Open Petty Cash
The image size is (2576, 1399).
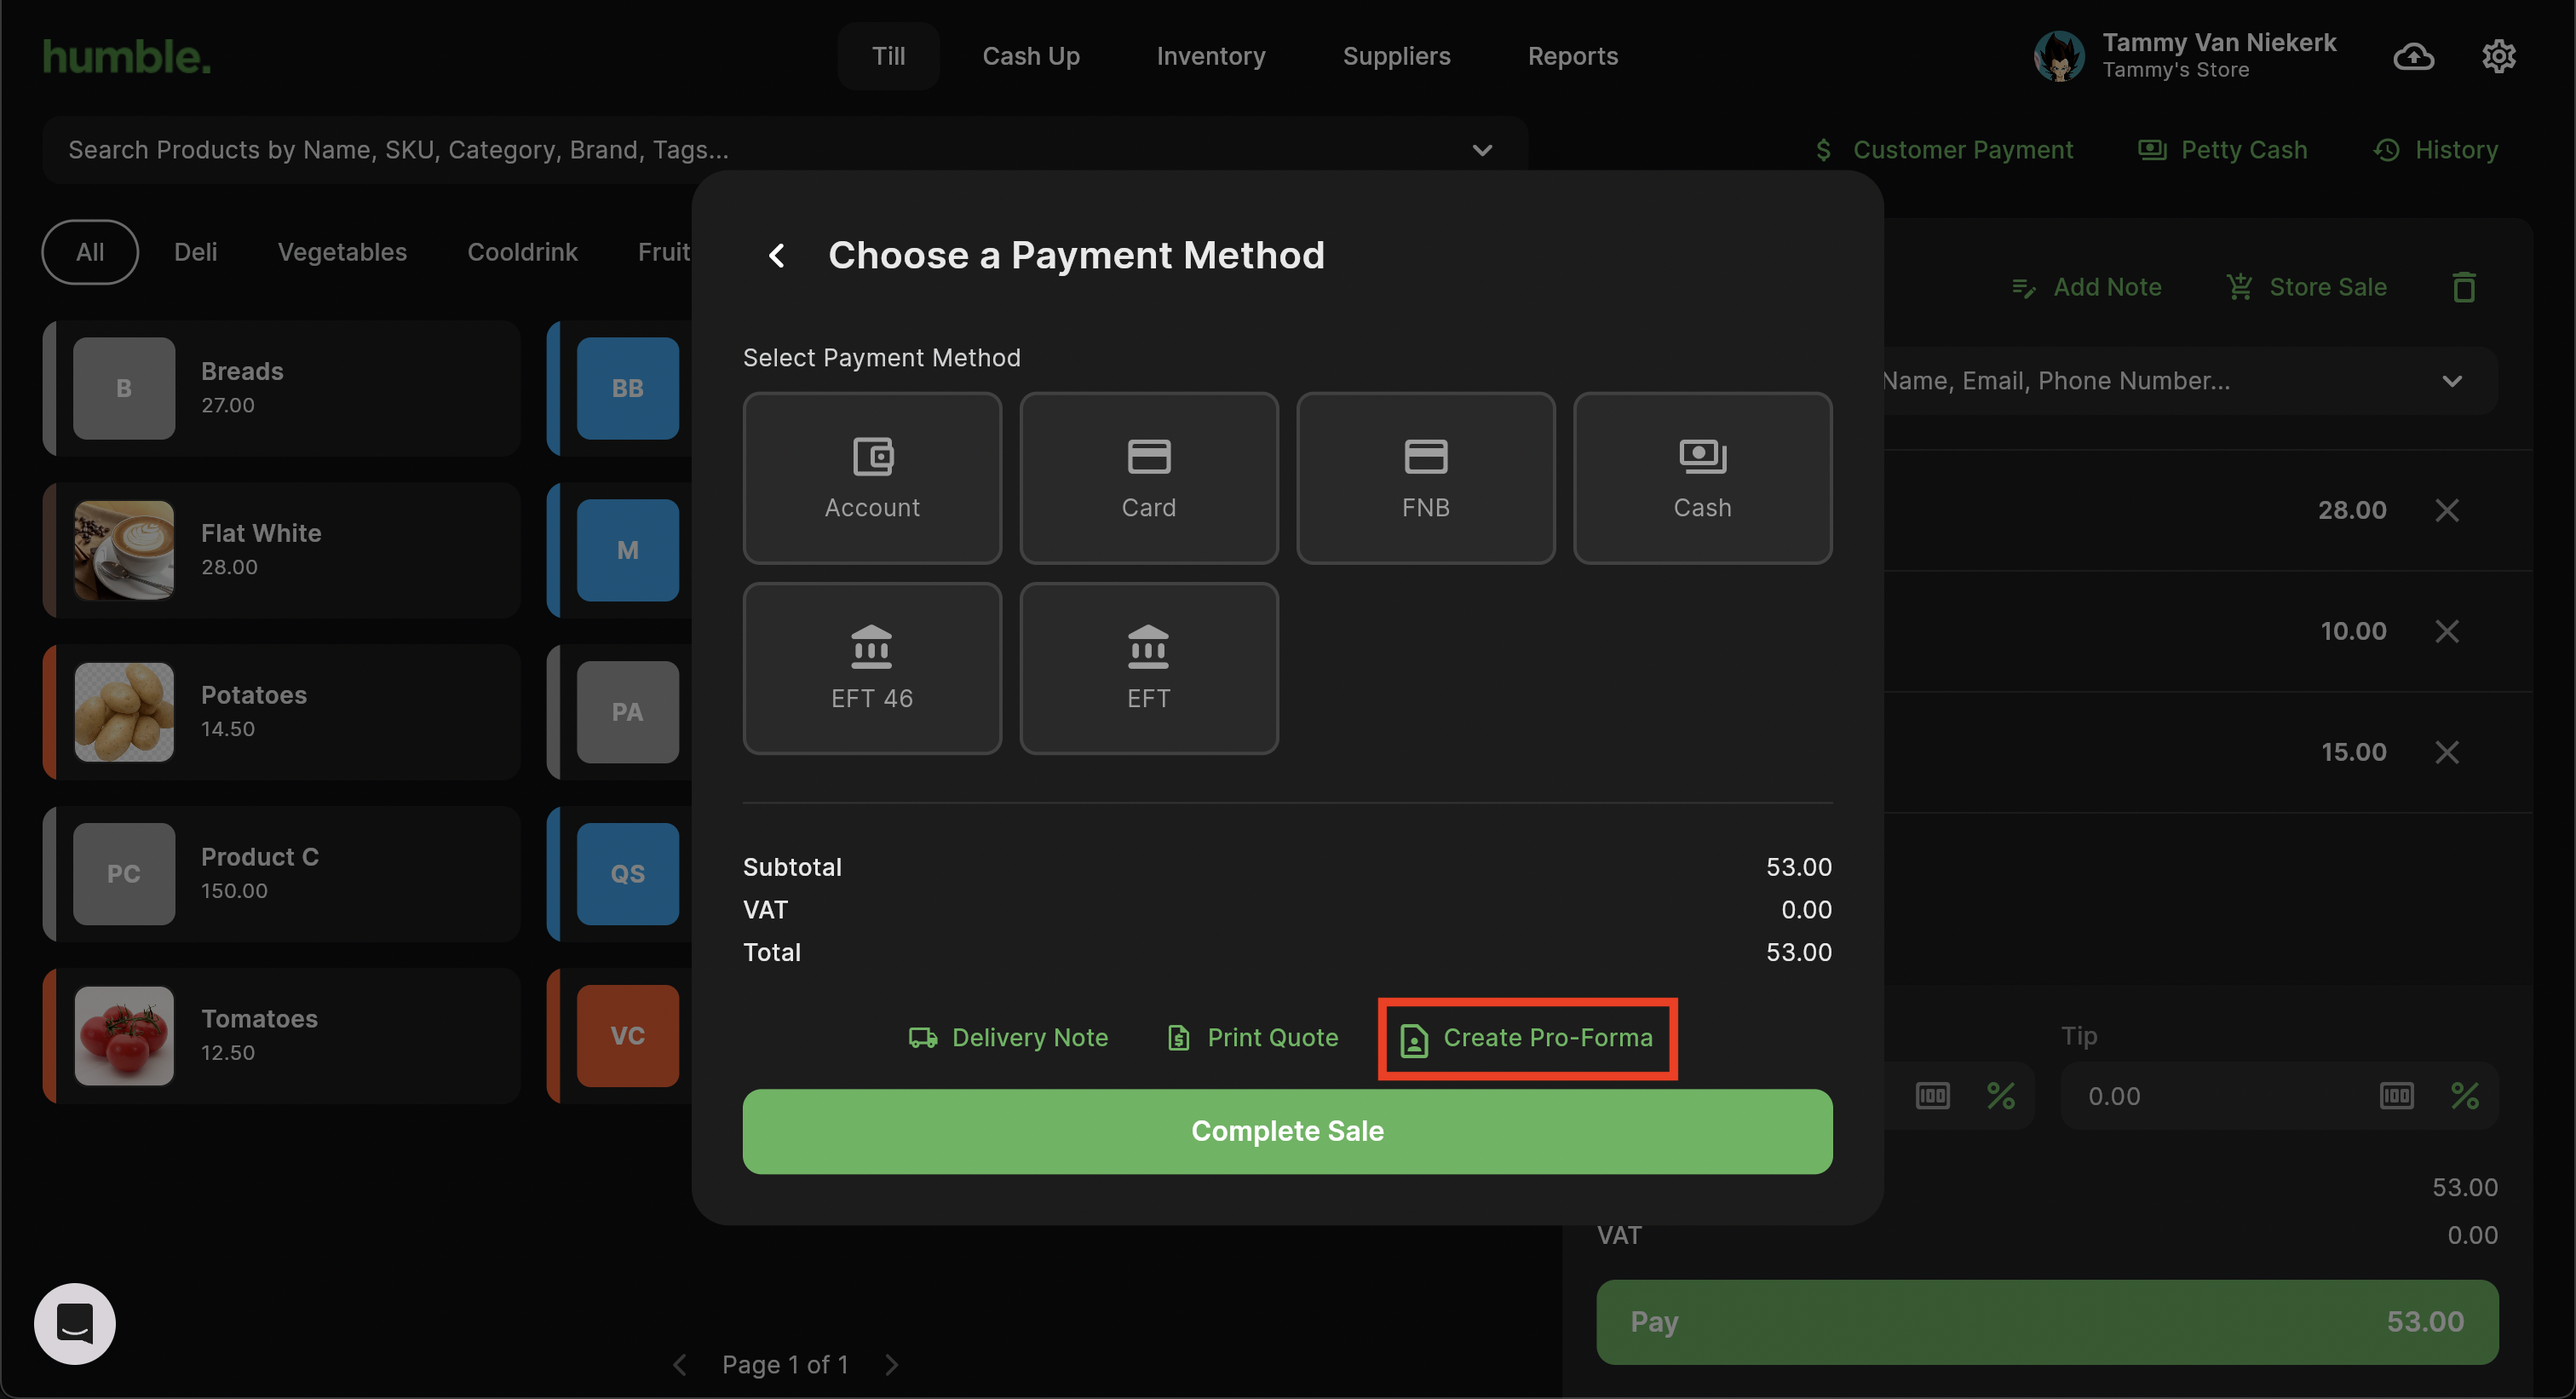pos(2222,150)
